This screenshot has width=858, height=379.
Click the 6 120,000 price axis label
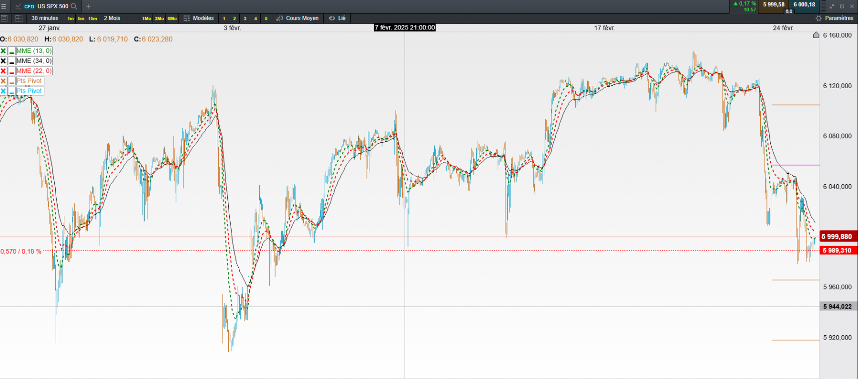[837, 86]
